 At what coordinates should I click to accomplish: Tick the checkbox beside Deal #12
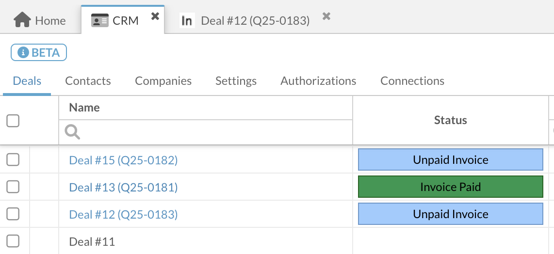(x=13, y=214)
